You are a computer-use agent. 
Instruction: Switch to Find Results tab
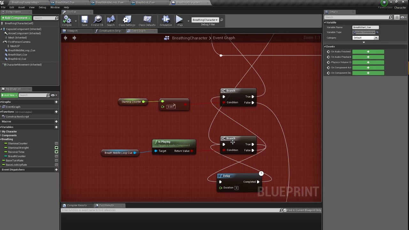pos(106,205)
